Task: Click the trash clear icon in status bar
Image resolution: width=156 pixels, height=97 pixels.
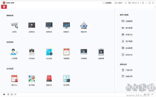Action: tap(8, 94)
